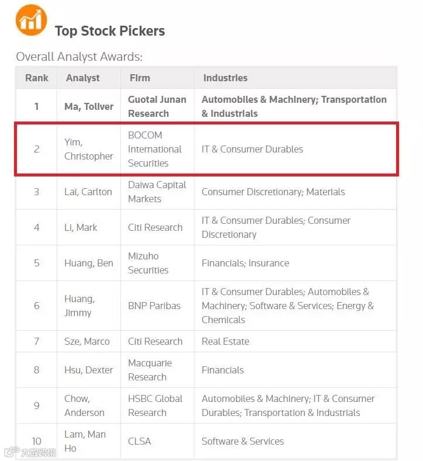Select the Analyst column header
This screenshot has width=423, height=461.
pyautogui.click(x=83, y=78)
